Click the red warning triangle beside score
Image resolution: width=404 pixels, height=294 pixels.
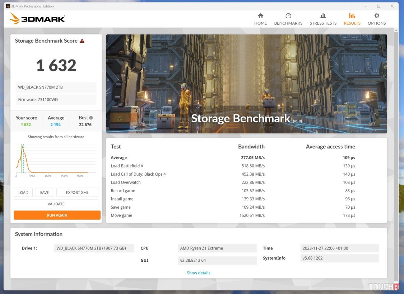[x=82, y=41]
